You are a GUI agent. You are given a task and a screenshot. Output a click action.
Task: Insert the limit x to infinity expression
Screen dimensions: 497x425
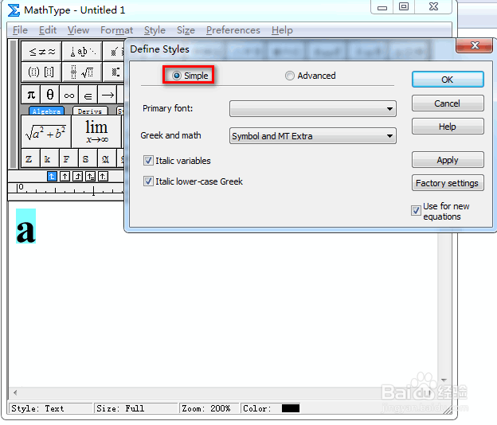tap(96, 132)
